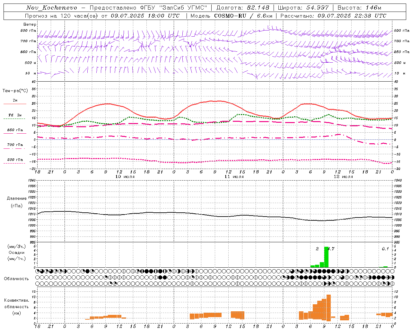Click the 10 июля date label
411x329 pixels.
125,177
